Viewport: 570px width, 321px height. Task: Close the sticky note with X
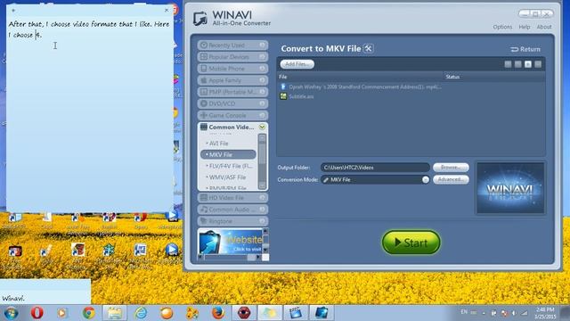(x=167, y=10)
